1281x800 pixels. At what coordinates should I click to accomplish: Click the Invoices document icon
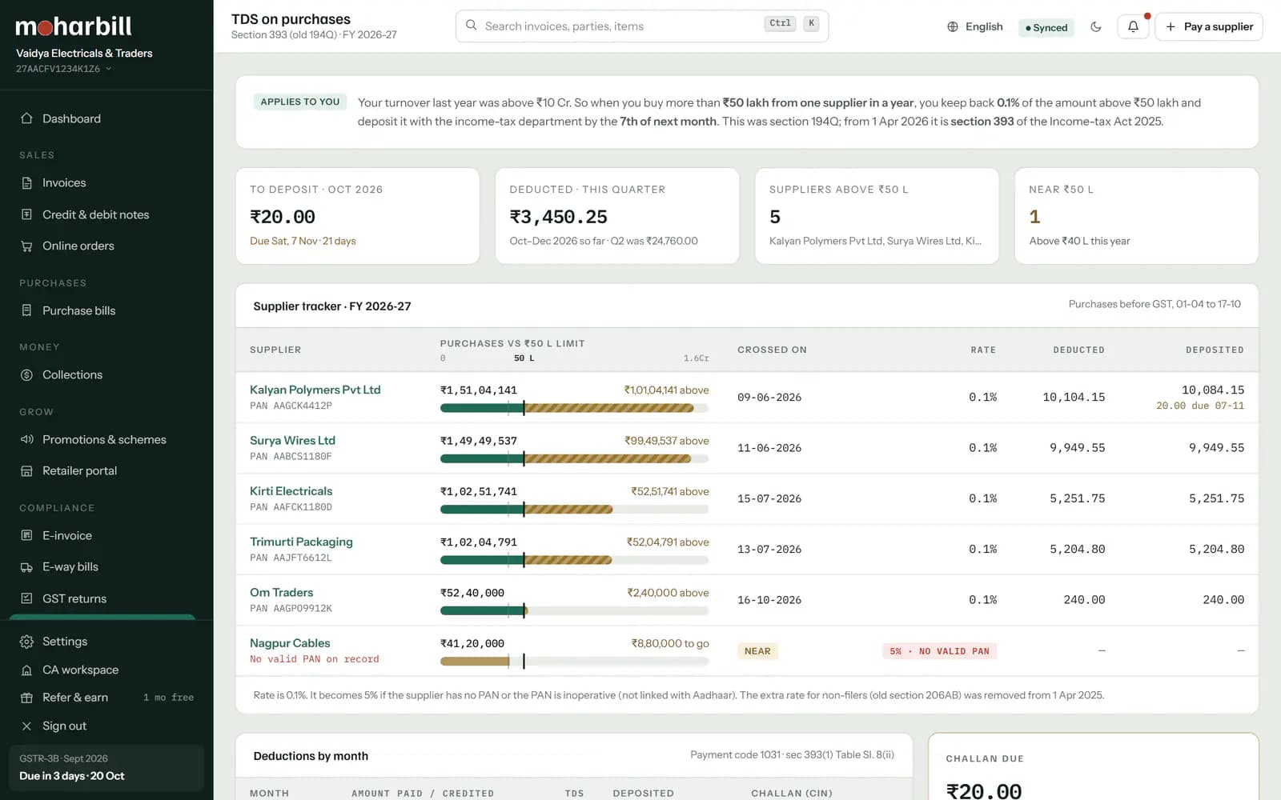pos(26,182)
